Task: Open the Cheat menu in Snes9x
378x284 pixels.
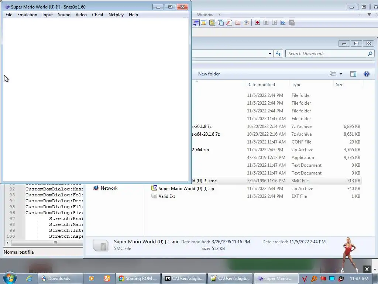Action: [97, 15]
